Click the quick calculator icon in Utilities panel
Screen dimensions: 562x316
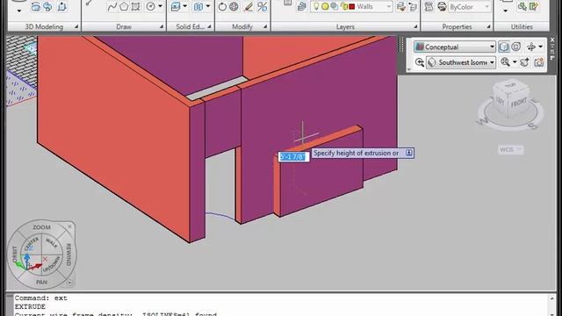pos(534,6)
